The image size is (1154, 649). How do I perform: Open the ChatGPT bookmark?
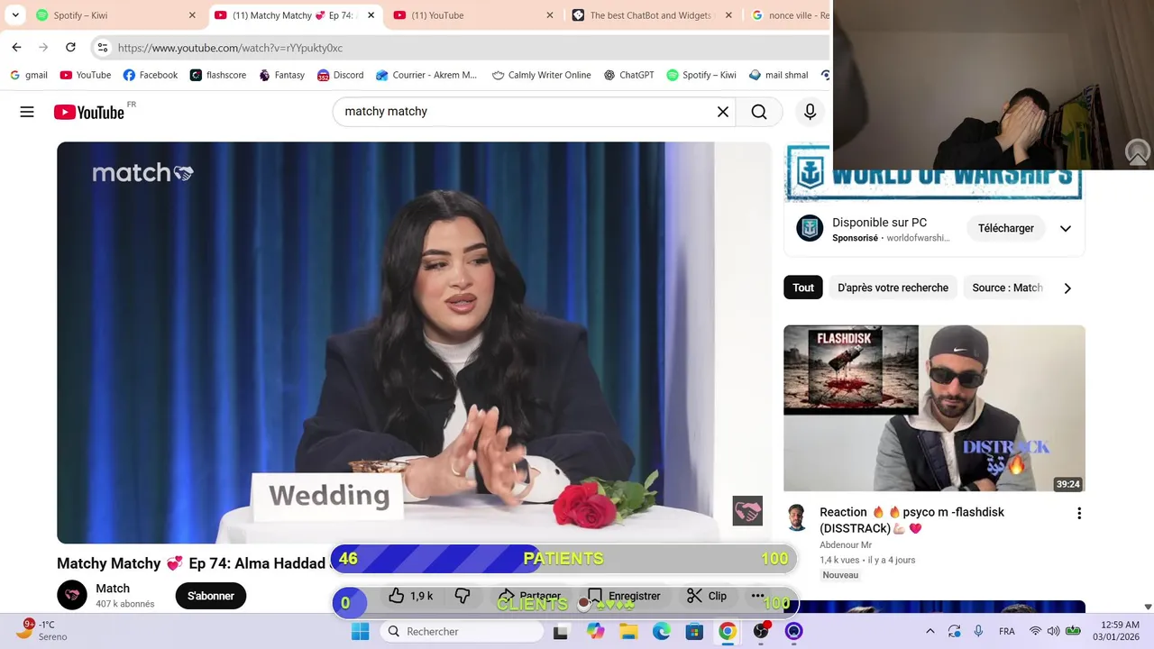tap(628, 75)
